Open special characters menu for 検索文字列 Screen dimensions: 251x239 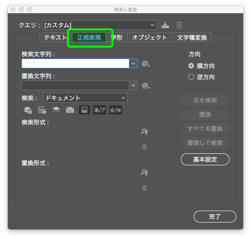coord(145,64)
